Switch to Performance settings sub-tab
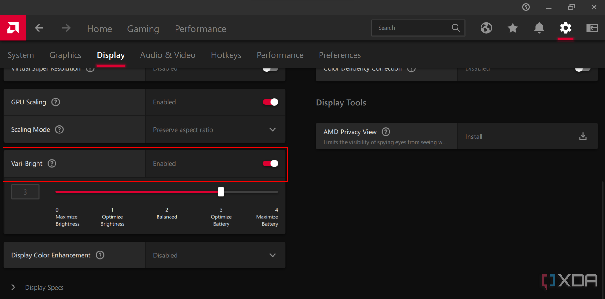The image size is (605, 299). pos(280,55)
